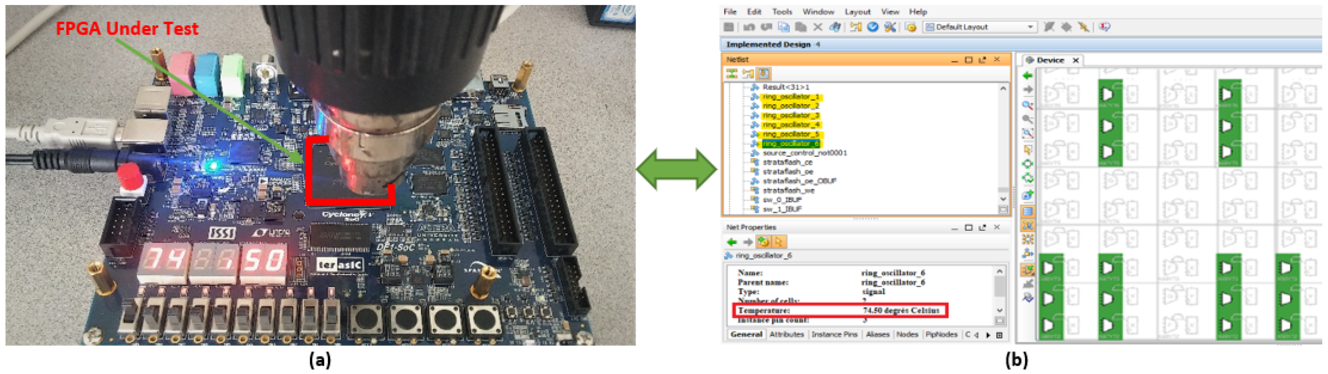Image resolution: width=1328 pixels, height=374 pixels.
Task: Switch to the Attributes tab
Action: (x=786, y=335)
